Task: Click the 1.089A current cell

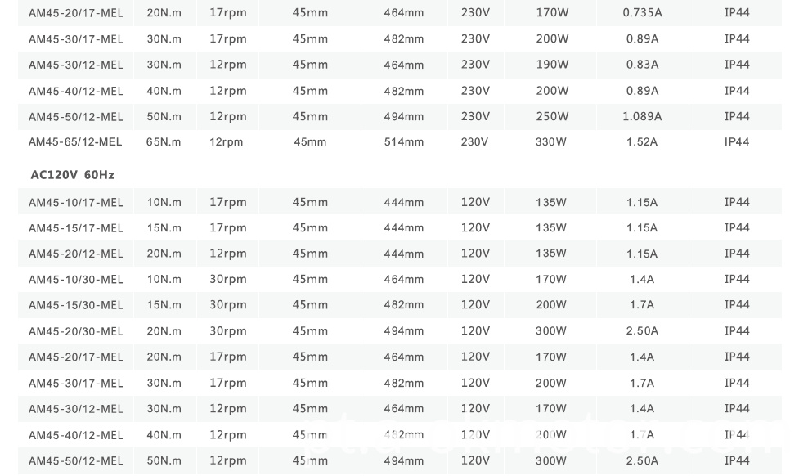Action: (x=642, y=117)
